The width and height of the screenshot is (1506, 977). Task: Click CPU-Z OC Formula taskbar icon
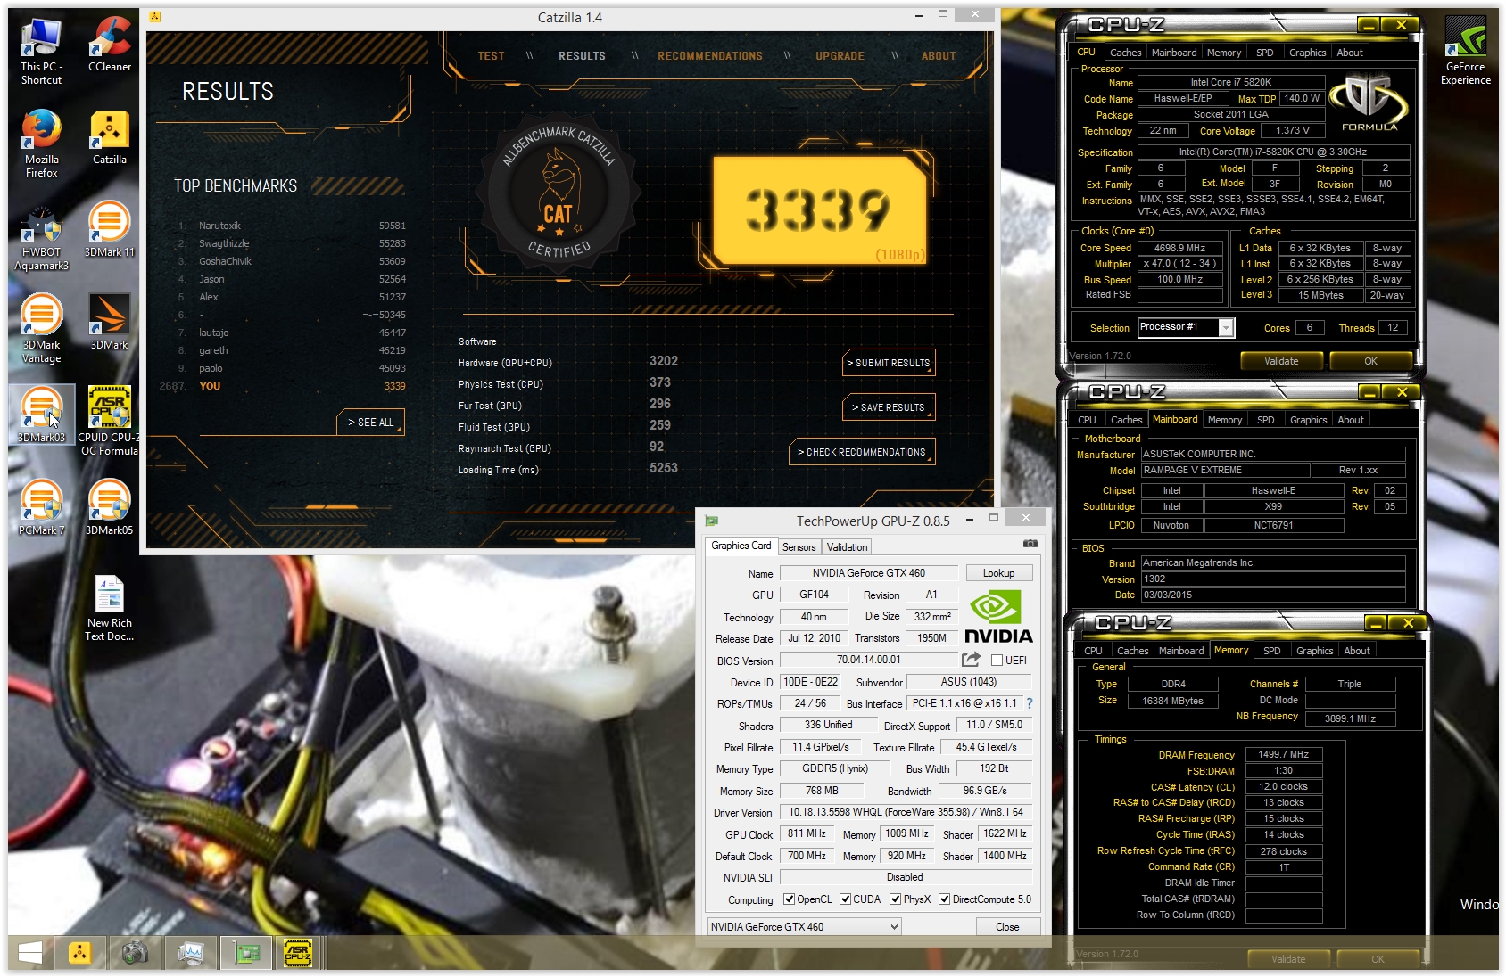(x=298, y=953)
